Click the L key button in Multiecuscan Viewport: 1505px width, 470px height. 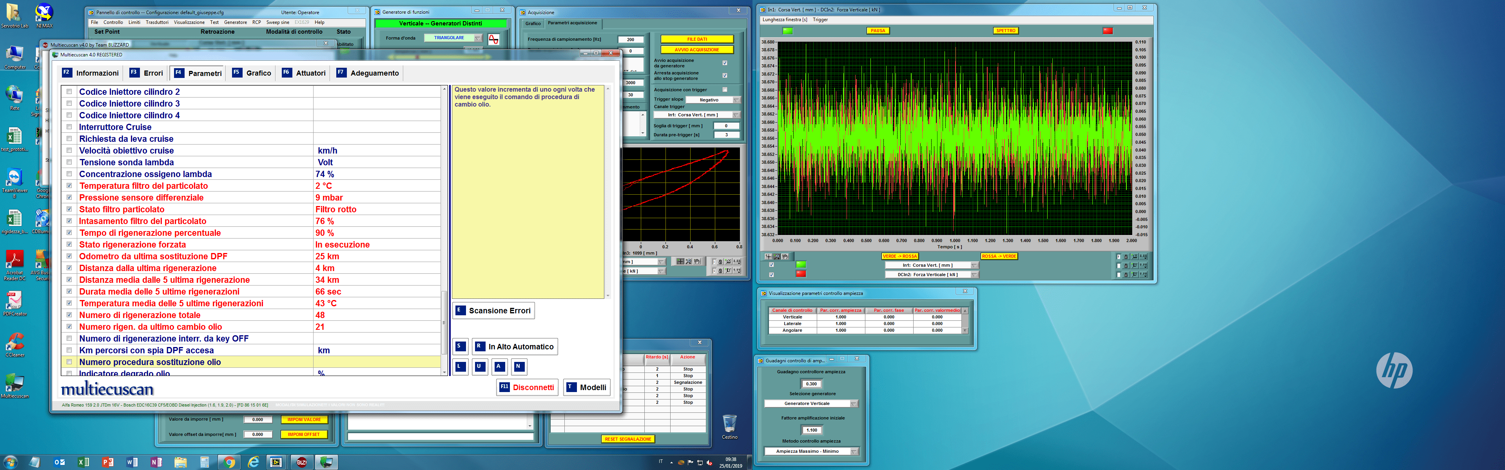coord(461,367)
